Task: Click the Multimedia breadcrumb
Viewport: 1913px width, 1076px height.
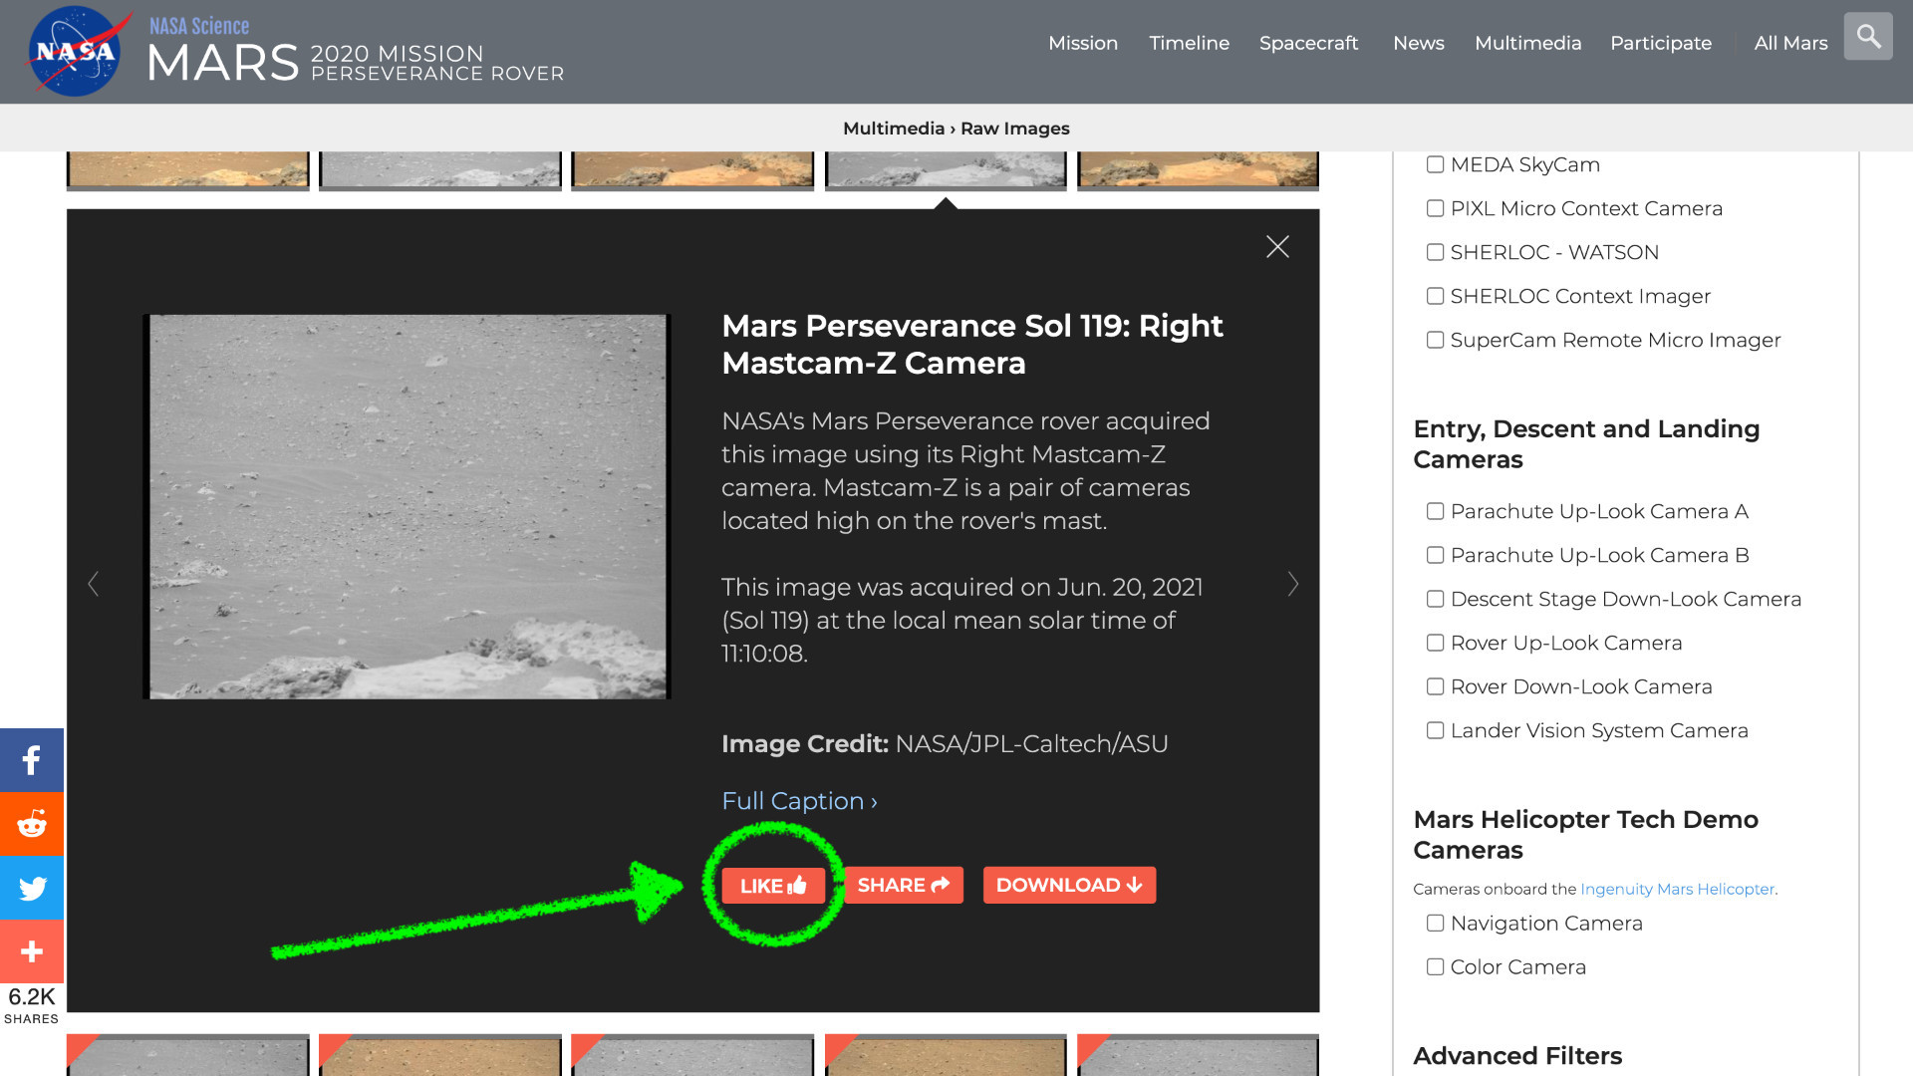Action: coord(893,129)
